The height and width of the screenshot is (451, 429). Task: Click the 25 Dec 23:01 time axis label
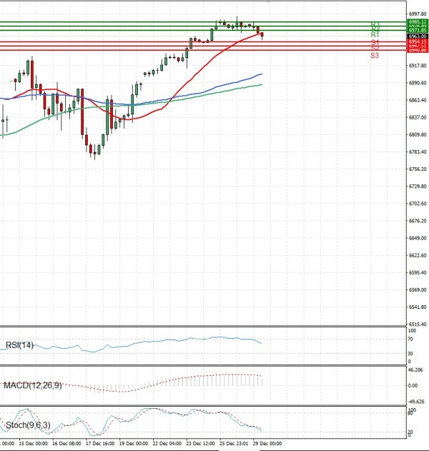[234, 444]
